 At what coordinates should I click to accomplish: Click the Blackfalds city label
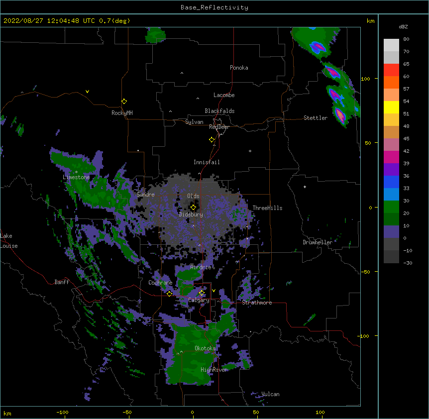[219, 111]
